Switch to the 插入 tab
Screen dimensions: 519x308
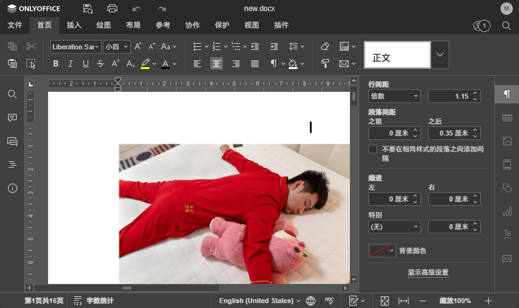pos(74,25)
